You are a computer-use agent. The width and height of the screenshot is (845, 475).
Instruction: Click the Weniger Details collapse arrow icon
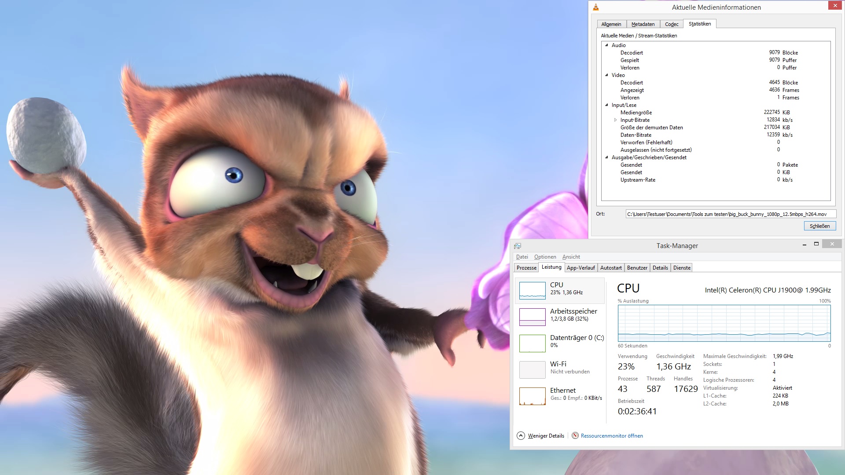pos(521,435)
